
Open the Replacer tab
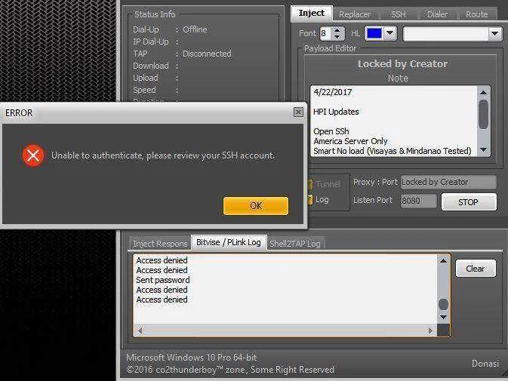click(x=355, y=14)
